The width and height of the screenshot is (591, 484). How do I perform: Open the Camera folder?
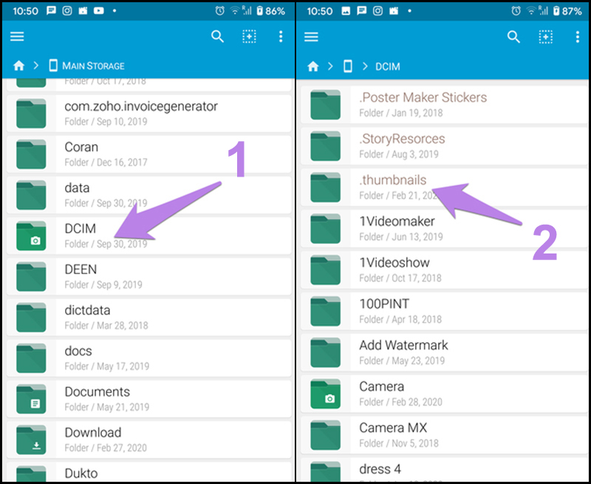point(444,394)
